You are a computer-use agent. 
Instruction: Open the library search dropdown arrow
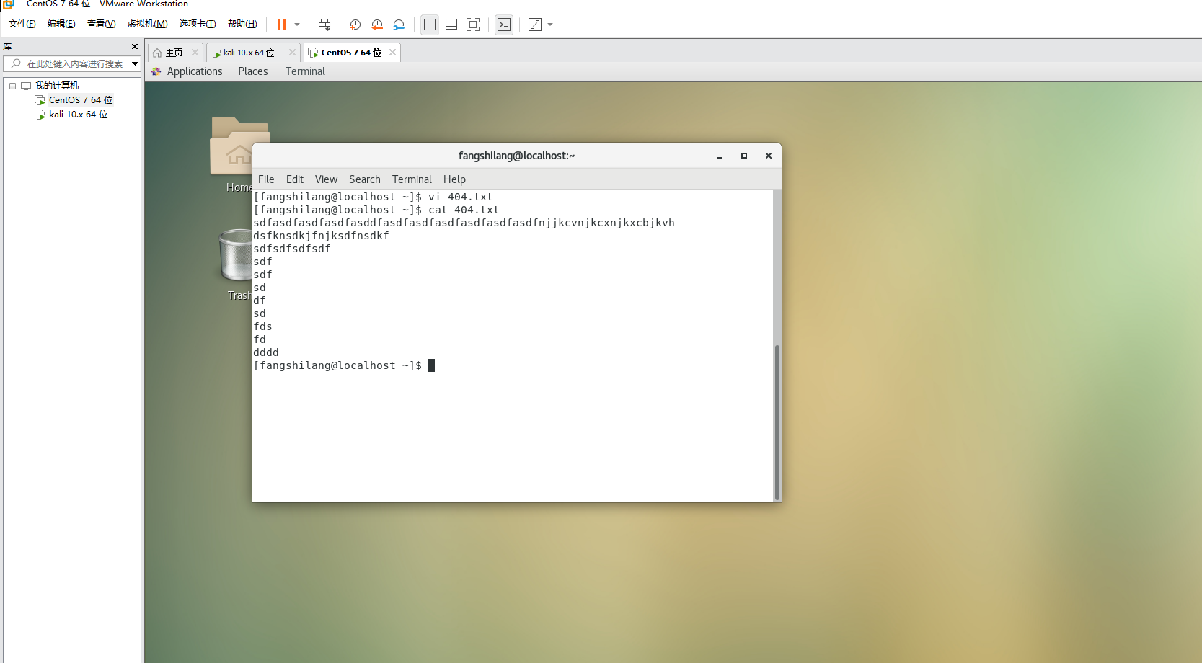click(x=135, y=64)
